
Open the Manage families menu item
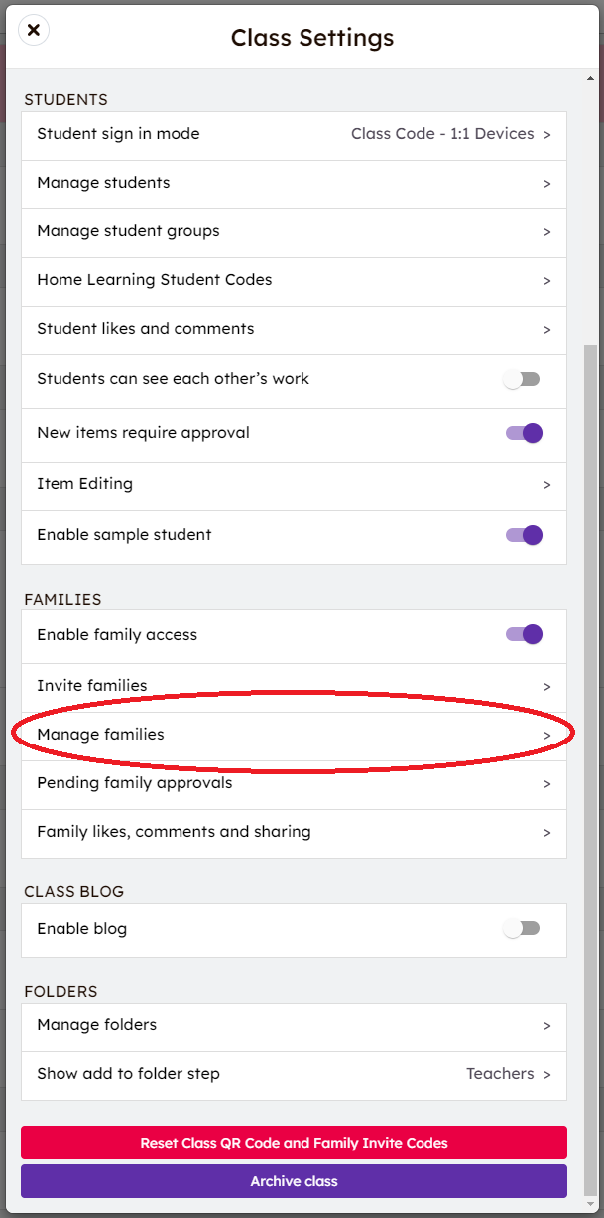[x=294, y=735]
